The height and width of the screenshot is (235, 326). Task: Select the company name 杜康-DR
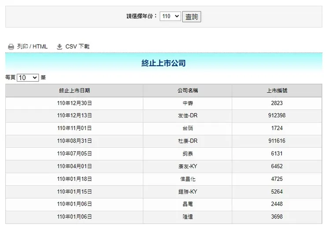[x=188, y=141]
